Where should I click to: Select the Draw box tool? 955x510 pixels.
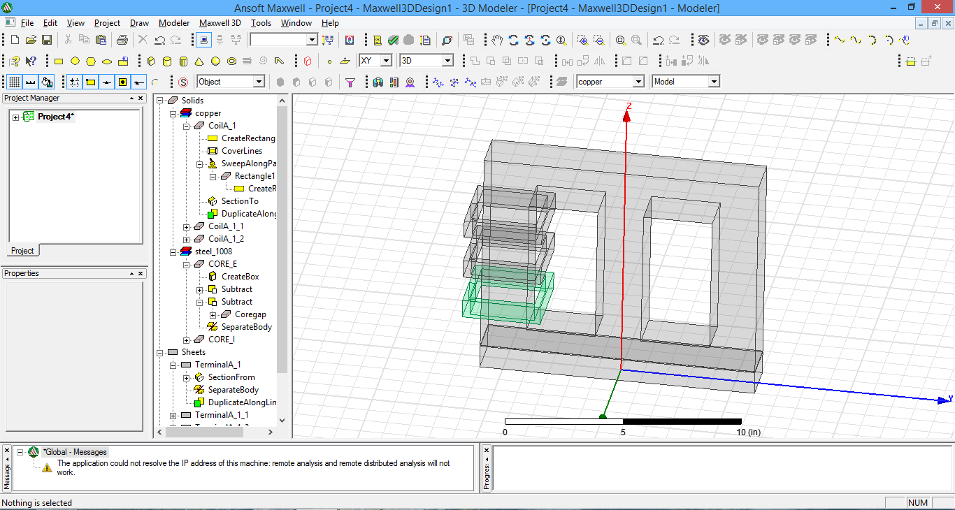pos(151,61)
